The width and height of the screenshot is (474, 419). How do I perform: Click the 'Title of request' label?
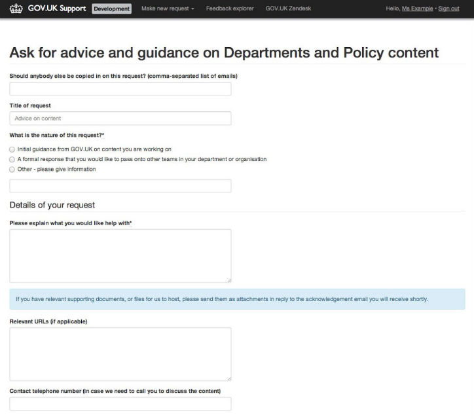click(30, 105)
